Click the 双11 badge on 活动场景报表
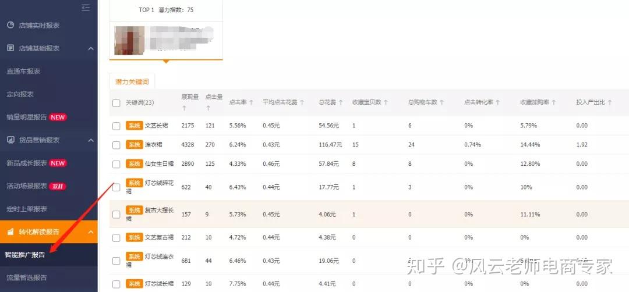 pyautogui.click(x=57, y=186)
